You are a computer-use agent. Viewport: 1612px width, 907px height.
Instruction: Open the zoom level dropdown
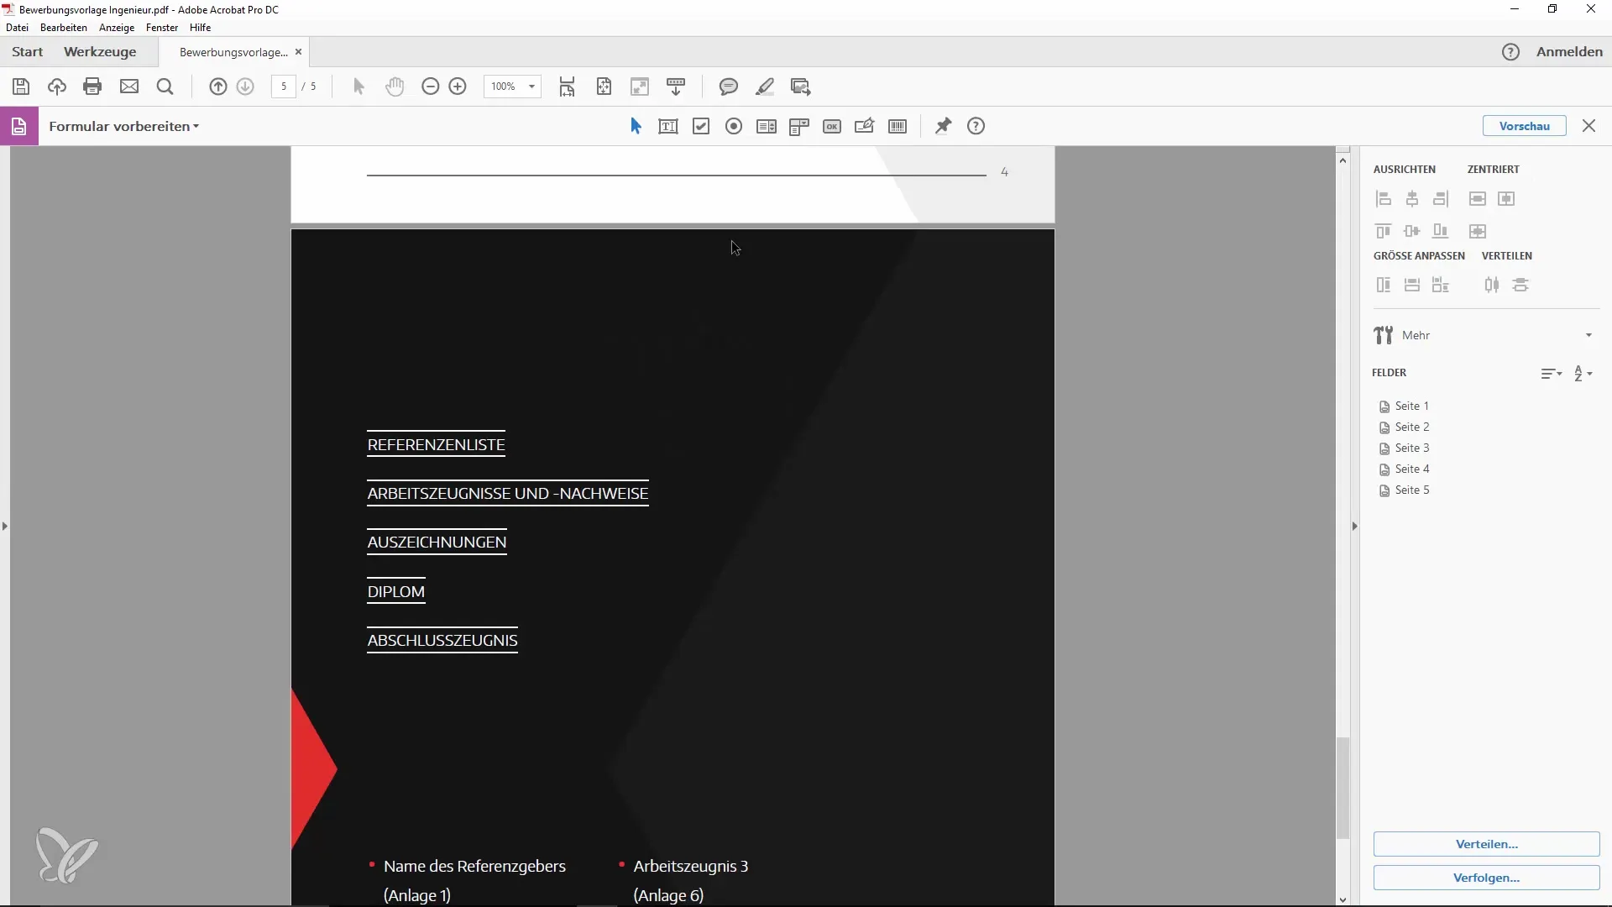(531, 87)
